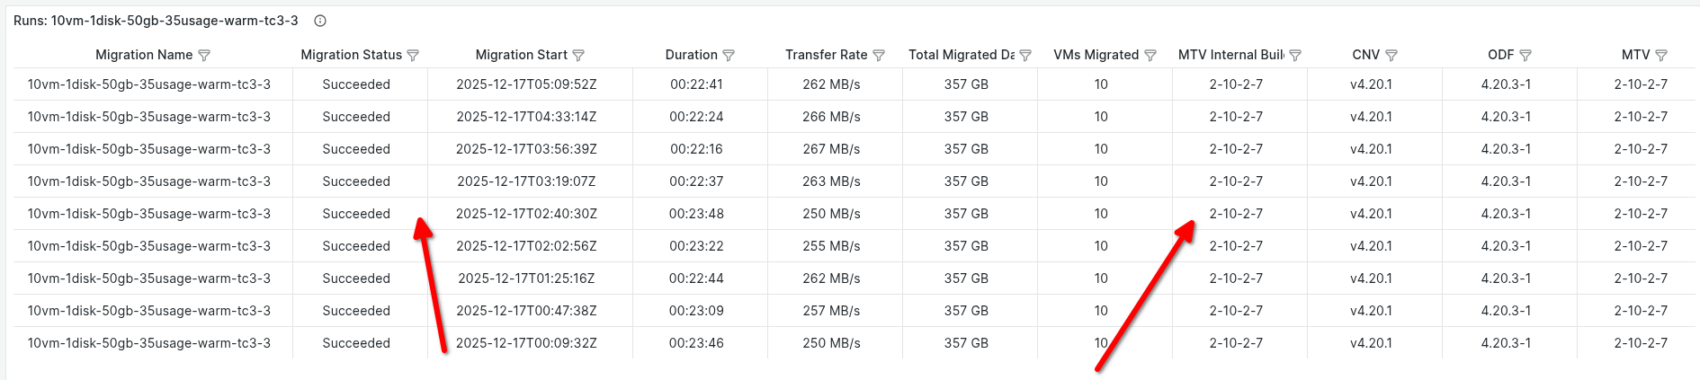
Task: Click the 00:23:48 duration cell
Action: pos(696,214)
